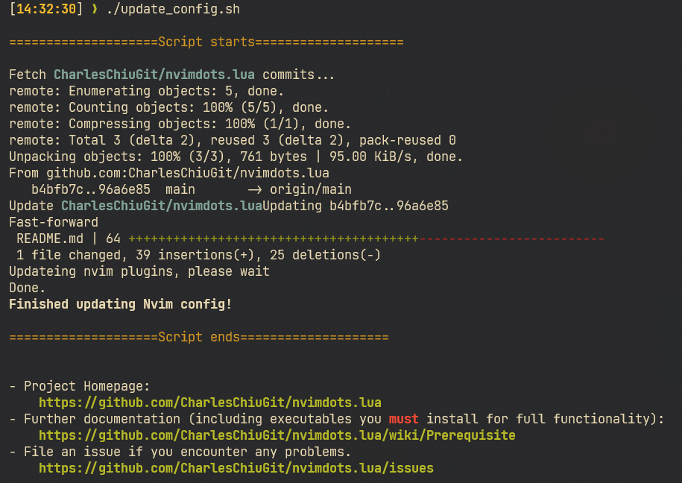Click the "Unpacking objects" progress line
The height and width of the screenshot is (483, 682).
(236, 157)
